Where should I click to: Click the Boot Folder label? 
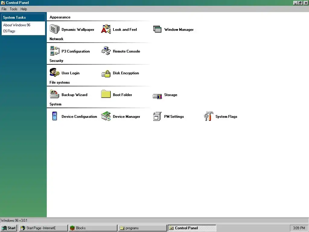click(x=123, y=95)
